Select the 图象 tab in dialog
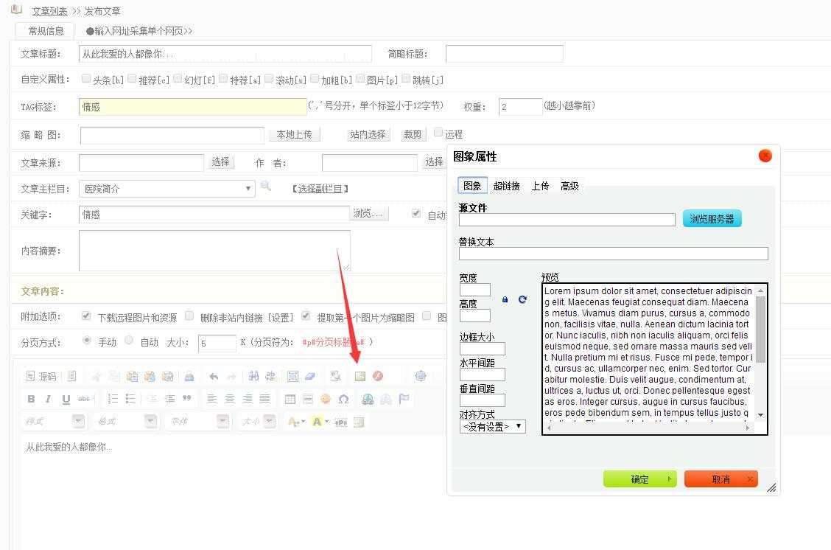The image size is (831, 550). pos(472,186)
